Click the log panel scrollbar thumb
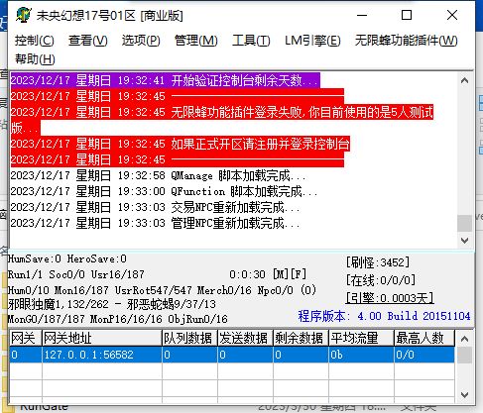 click(464, 224)
